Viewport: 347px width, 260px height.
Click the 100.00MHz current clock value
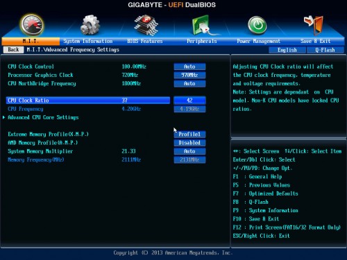point(134,67)
